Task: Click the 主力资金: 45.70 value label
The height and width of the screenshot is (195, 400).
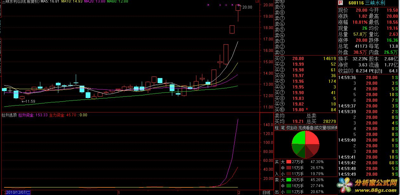Action: pyautogui.click(x=62, y=115)
